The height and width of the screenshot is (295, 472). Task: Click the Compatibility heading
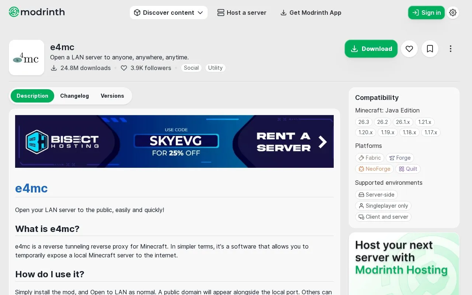click(377, 98)
